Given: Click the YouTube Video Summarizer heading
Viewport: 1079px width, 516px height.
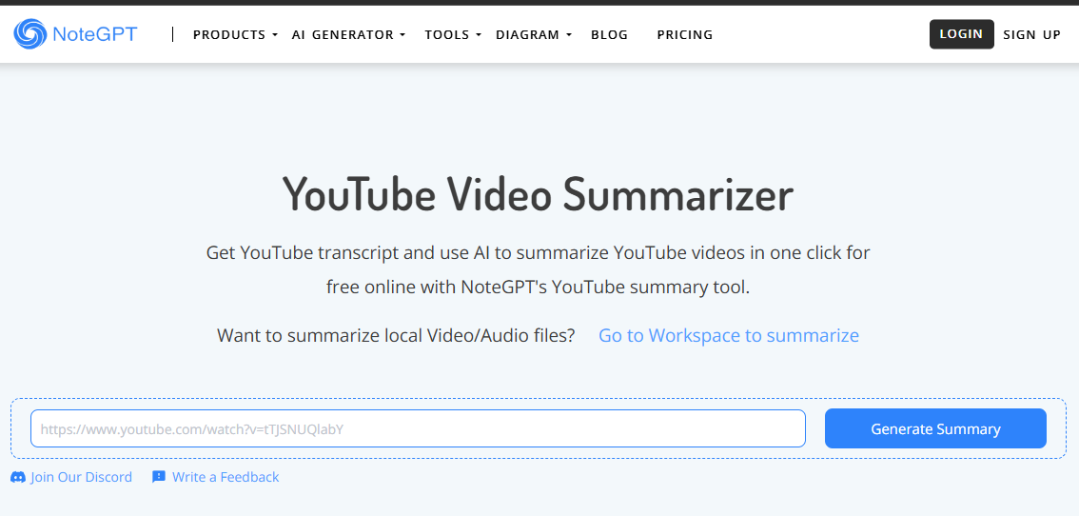Looking at the screenshot, I should [539, 195].
